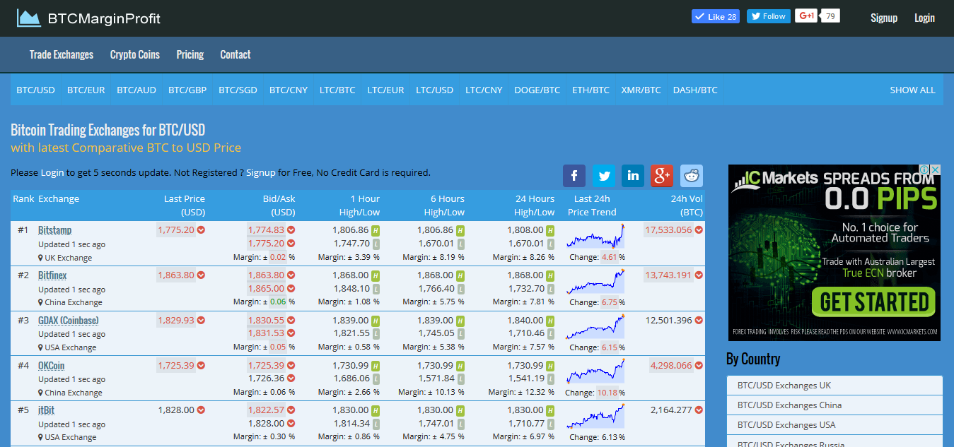954x447 pixels.
Task: Click Bitstamp UK Exchange location pin
Action: click(x=41, y=258)
